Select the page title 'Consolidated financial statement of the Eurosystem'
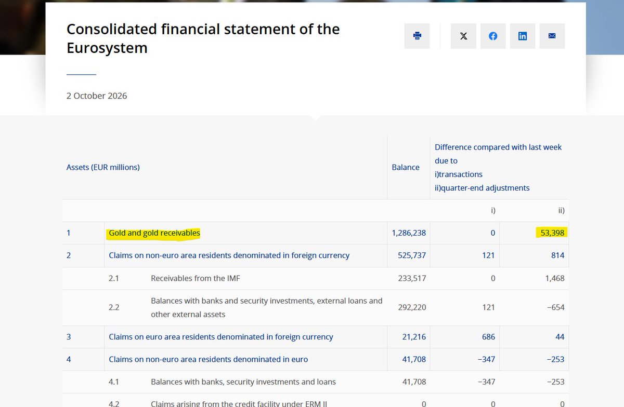Screen dimensions: 624x407 point(203,38)
